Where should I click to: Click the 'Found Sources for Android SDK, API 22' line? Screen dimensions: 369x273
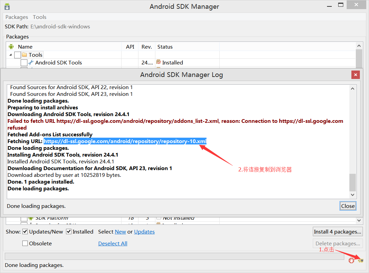71,87
